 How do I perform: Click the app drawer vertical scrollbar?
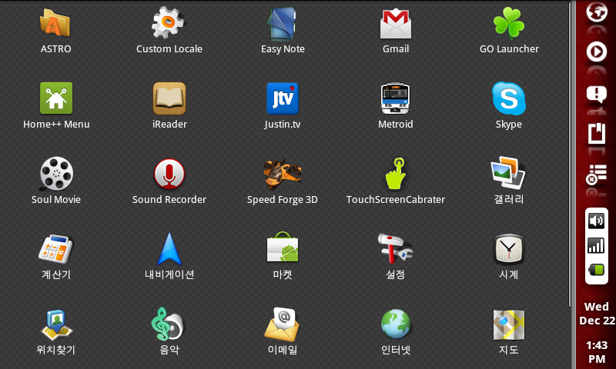click(570, 155)
